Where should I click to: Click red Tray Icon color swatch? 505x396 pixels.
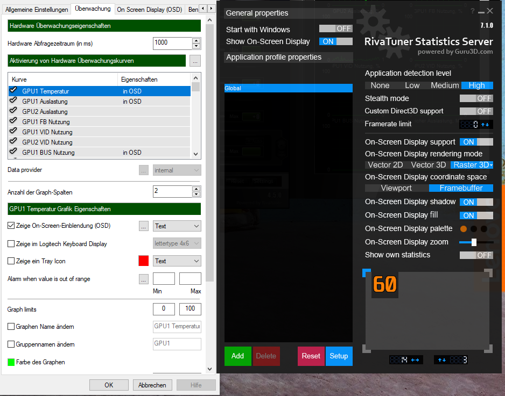click(144, 261)
